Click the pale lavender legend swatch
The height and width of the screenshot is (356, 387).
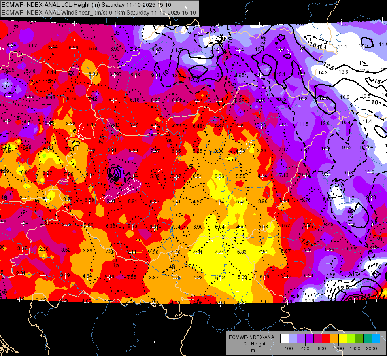click(x=293, y=339)
